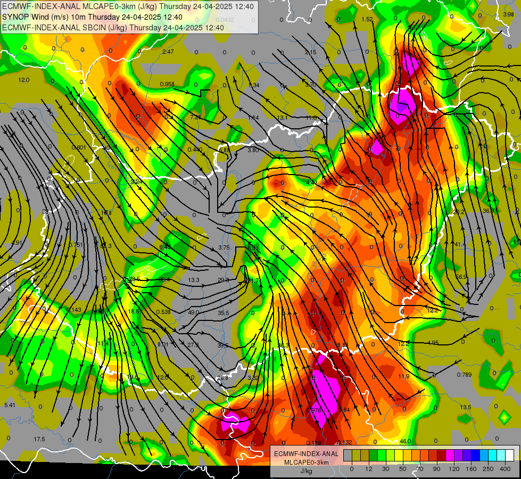Click the SBCIN header line
The height and width of the screenshot is (479, 521).
[x=113, y=28]
